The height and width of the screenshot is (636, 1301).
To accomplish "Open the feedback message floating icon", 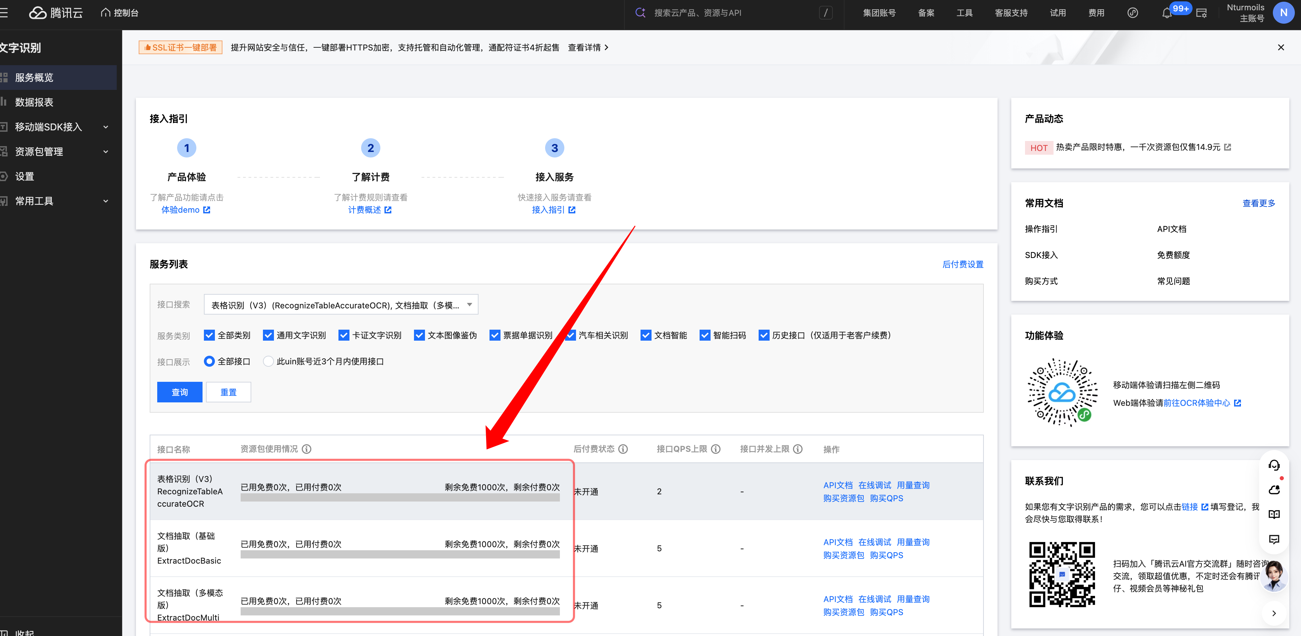I will (x=1274, y=539).
